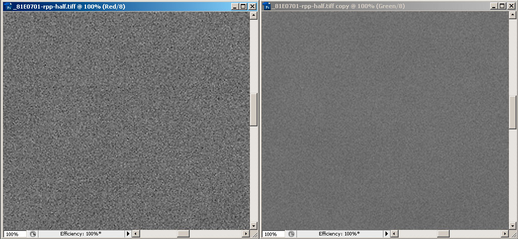
Task: Click the vertical scroll thumb in the Green/8 window
Action: 512,113
